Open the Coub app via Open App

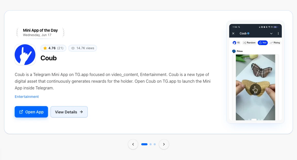point(31,112)
